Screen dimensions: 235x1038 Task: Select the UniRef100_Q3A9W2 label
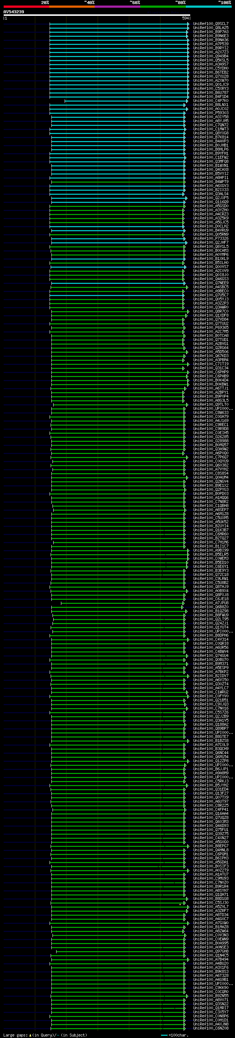[x=211, y=449]
